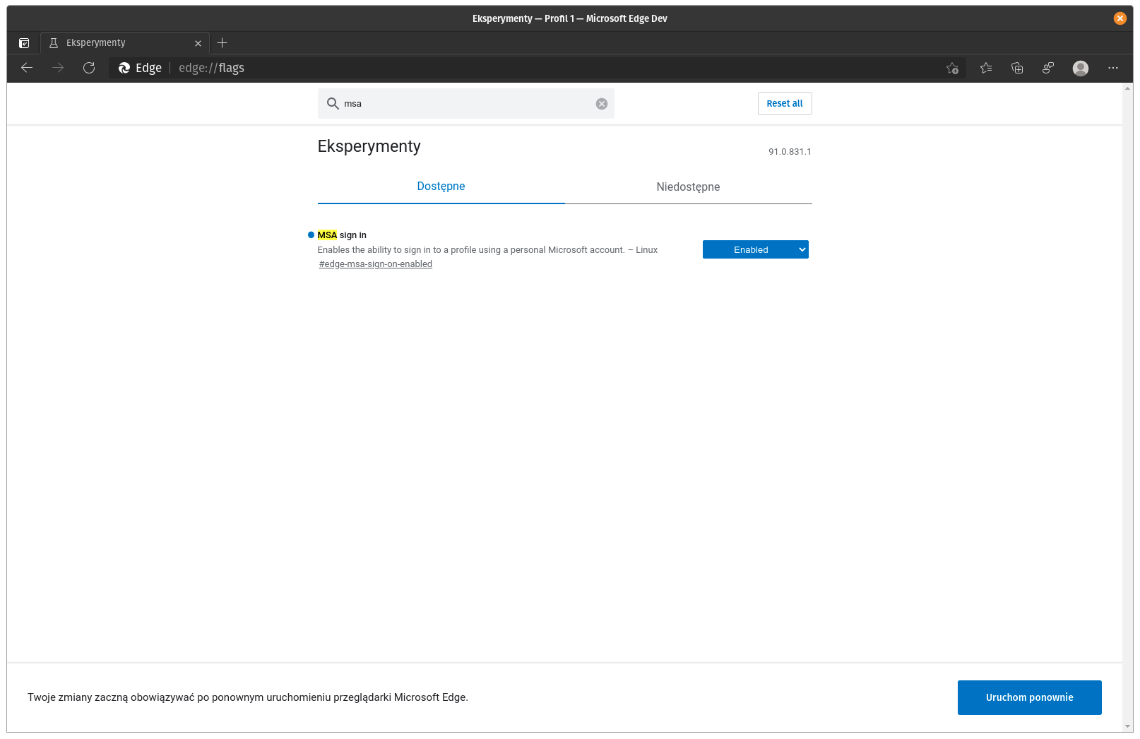Image resolution: width=1140 pixels, height=739 pixels.
Task: Click the new tab plus button
Action: (222, 43)
